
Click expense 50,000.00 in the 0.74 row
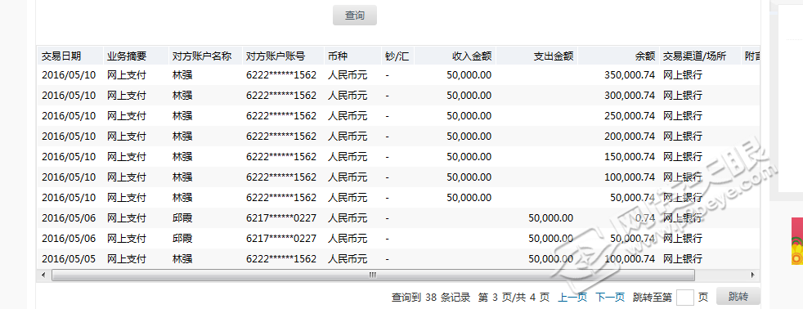tap(550, 218)
